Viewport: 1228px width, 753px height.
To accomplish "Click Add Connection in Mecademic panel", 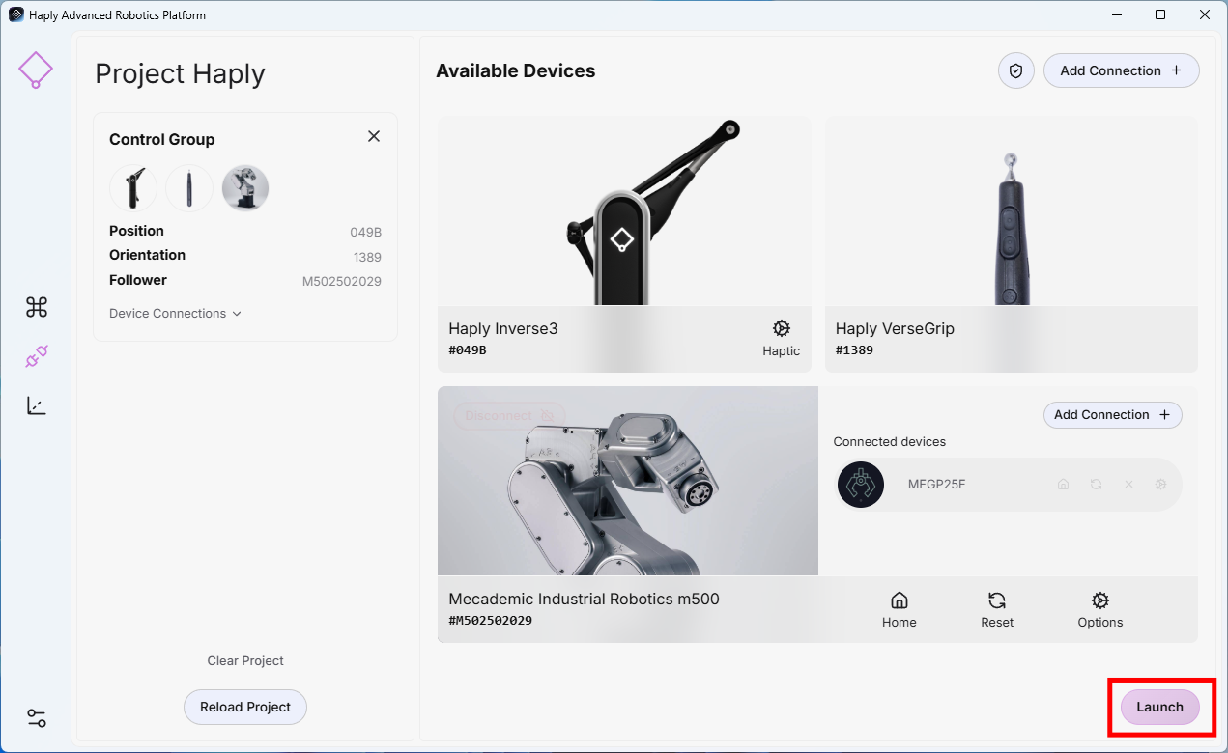I will point(1112,415).
